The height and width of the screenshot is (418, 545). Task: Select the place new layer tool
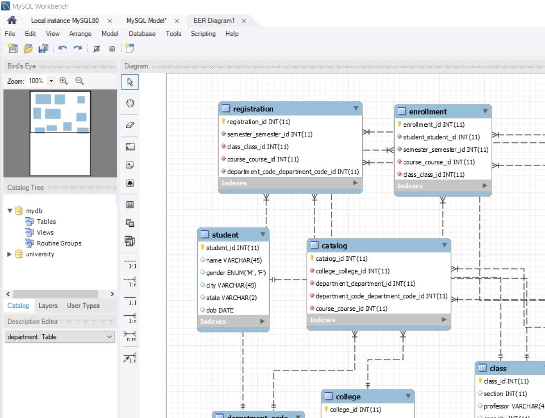(x=130, y=147)
